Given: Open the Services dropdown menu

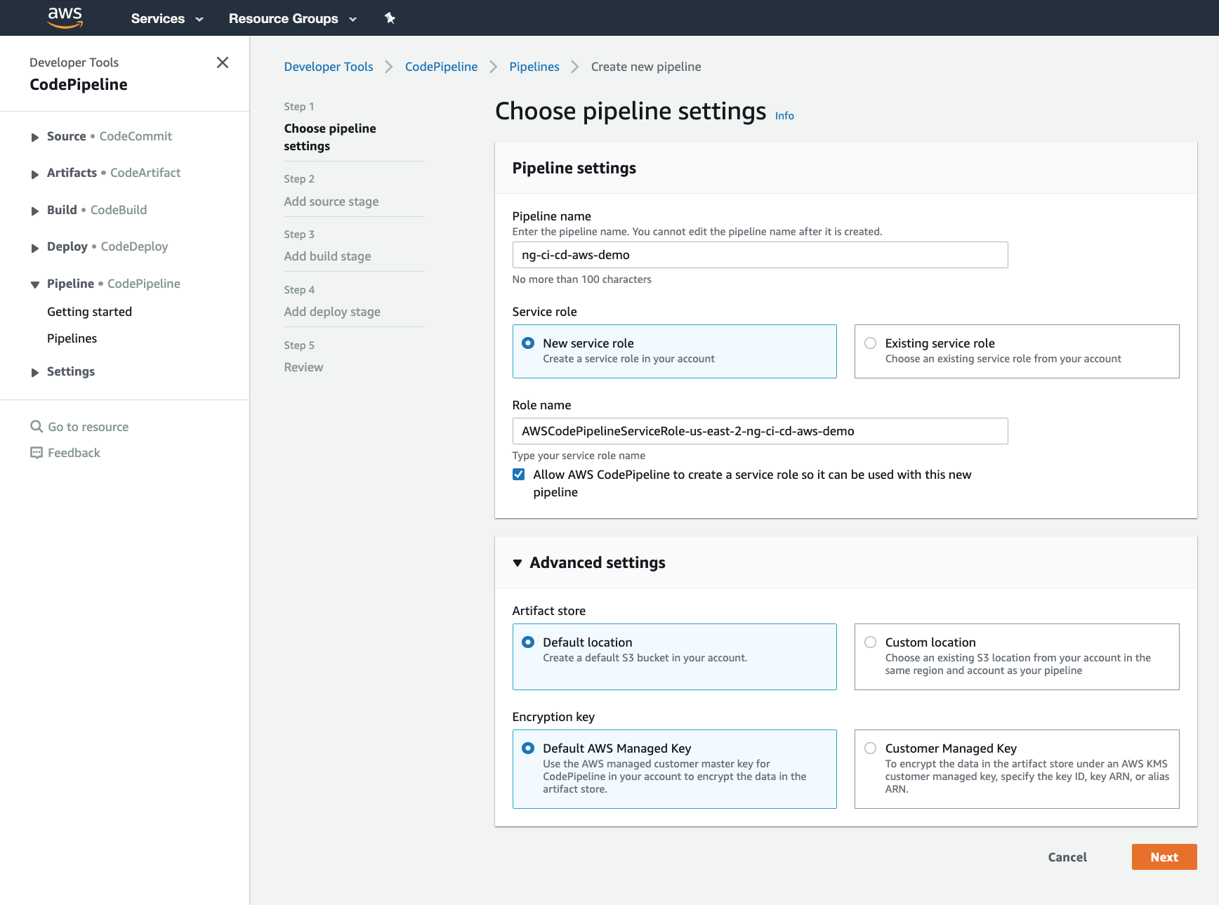Looking at the screenshot, I should pos(167,18).
